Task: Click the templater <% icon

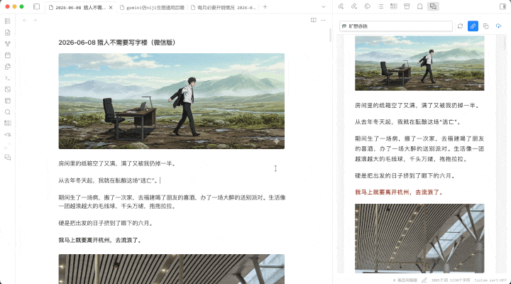Action: click(8, 135)
